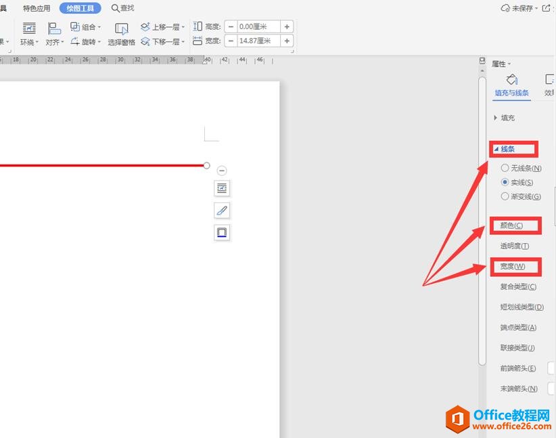Select the 无线条 radio option

(x=505, y=168)
